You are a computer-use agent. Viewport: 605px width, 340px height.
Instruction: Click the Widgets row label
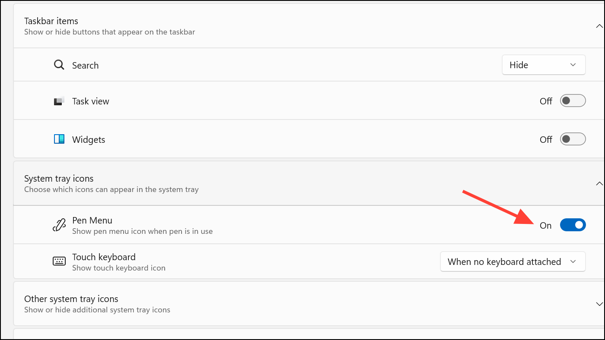click(x=89, y=139)
